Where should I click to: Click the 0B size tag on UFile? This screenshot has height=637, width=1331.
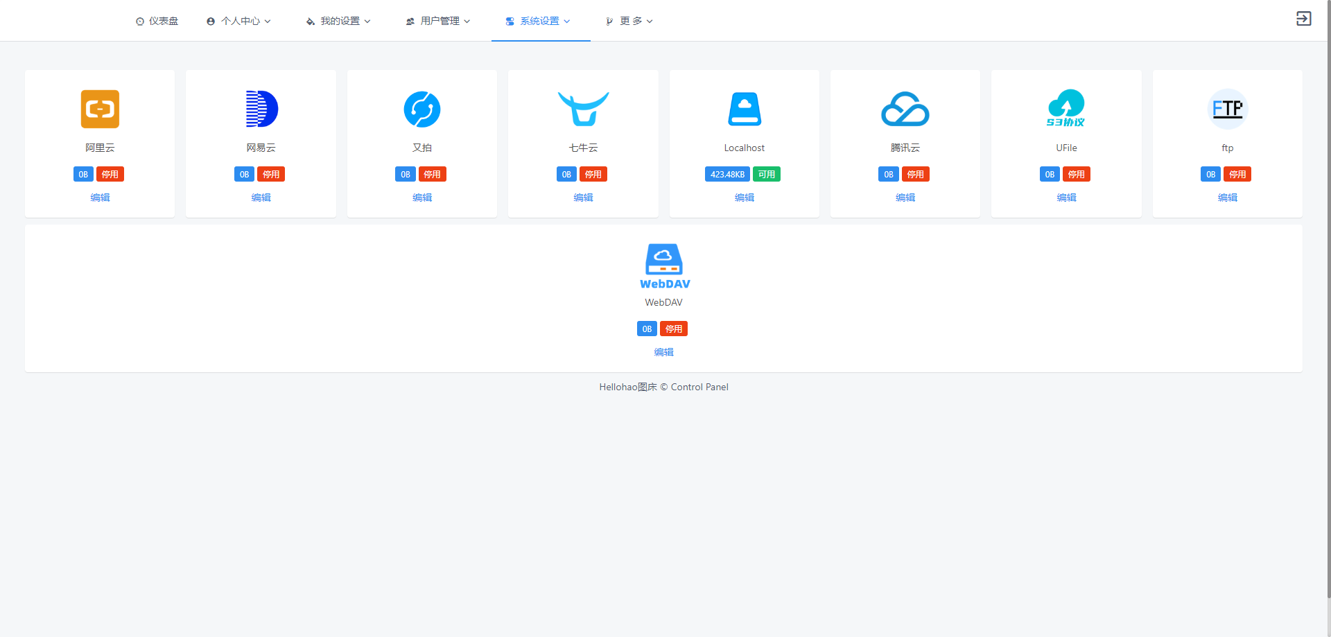[1050, 174]
